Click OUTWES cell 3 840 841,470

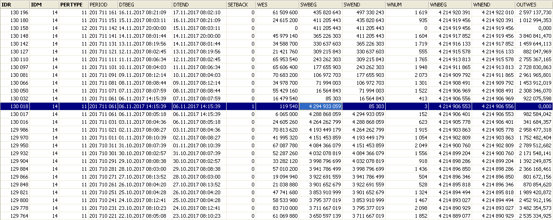533,36
